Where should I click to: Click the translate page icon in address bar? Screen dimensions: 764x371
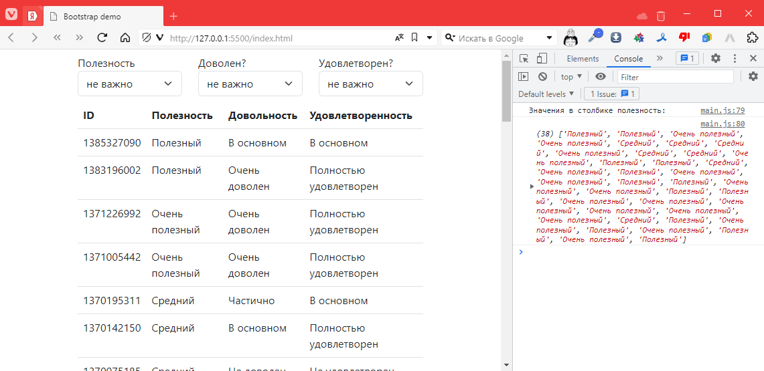399,38
